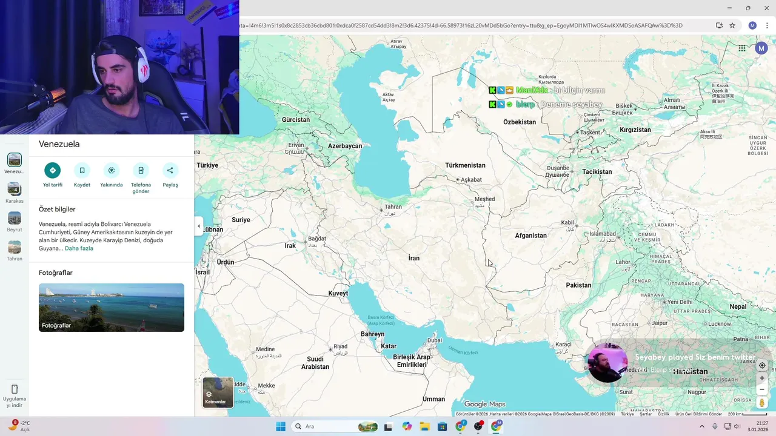Click the Afganistan country label
The height and width of the screenshot is (436, 776).
pyautogui.click(x=530, y=236)
